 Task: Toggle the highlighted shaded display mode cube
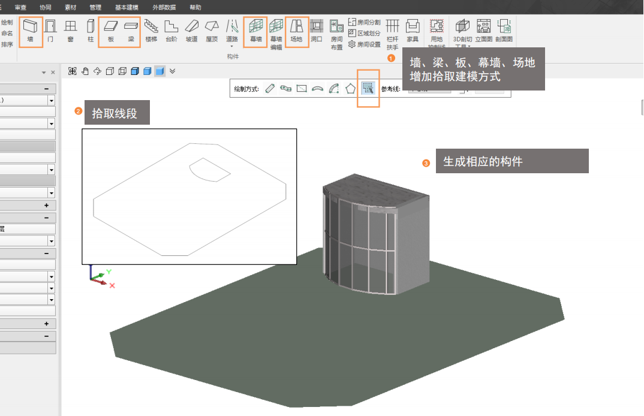point(160,71)
